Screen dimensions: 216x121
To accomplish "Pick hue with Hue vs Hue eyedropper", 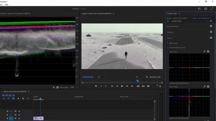I will pyautogui.click(x=205, y=87).
